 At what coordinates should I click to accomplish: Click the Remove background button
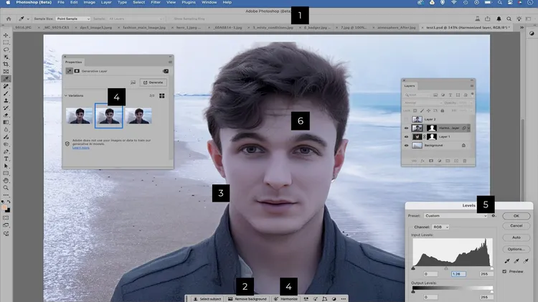point(247,299)
